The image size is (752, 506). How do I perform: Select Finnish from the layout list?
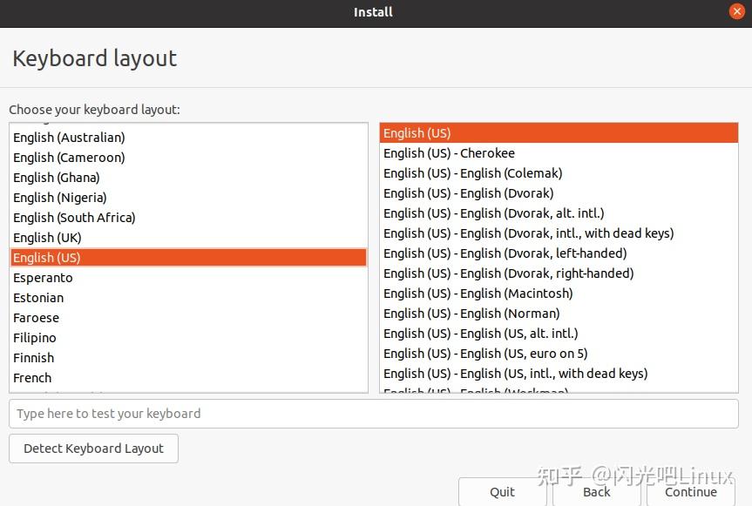34,358
